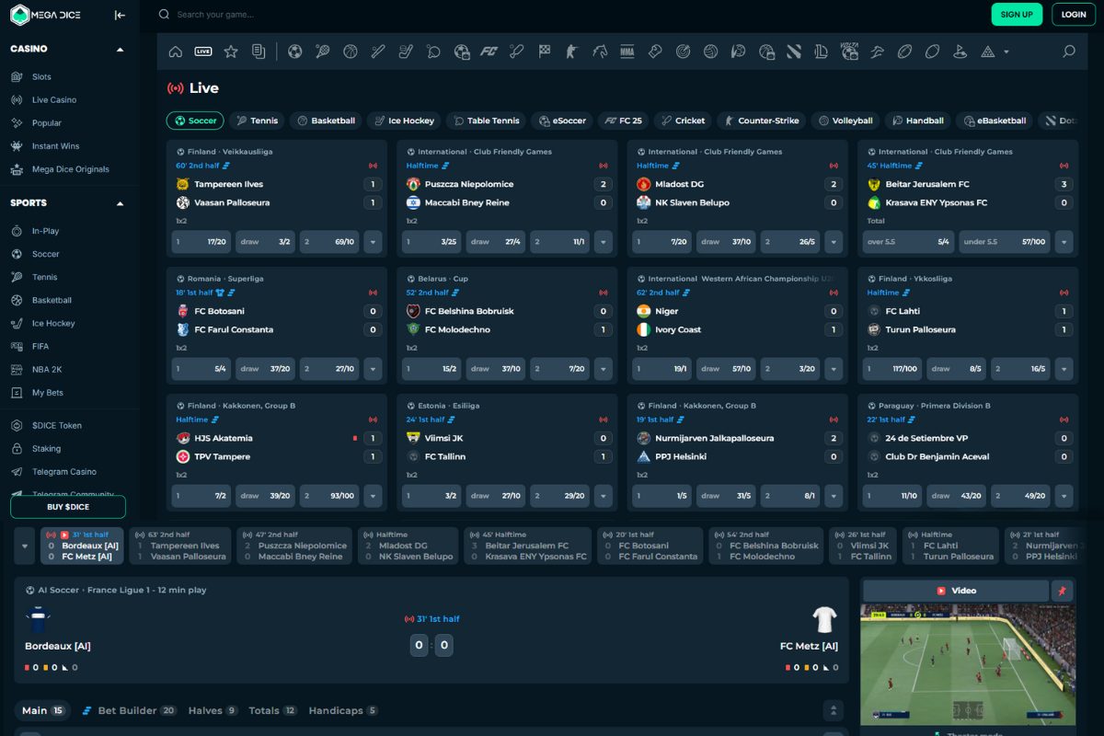The width and height of the screenshot is (1104, 736).
Task: Collapse the CASINO sidebar section
Action: pyautogui.click(x=120, y=49)
